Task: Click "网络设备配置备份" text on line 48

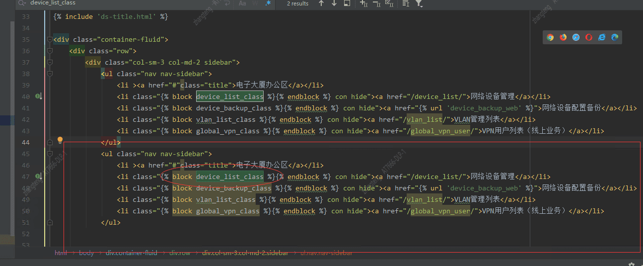Action: pyautogui.click(x=572, y=188)
